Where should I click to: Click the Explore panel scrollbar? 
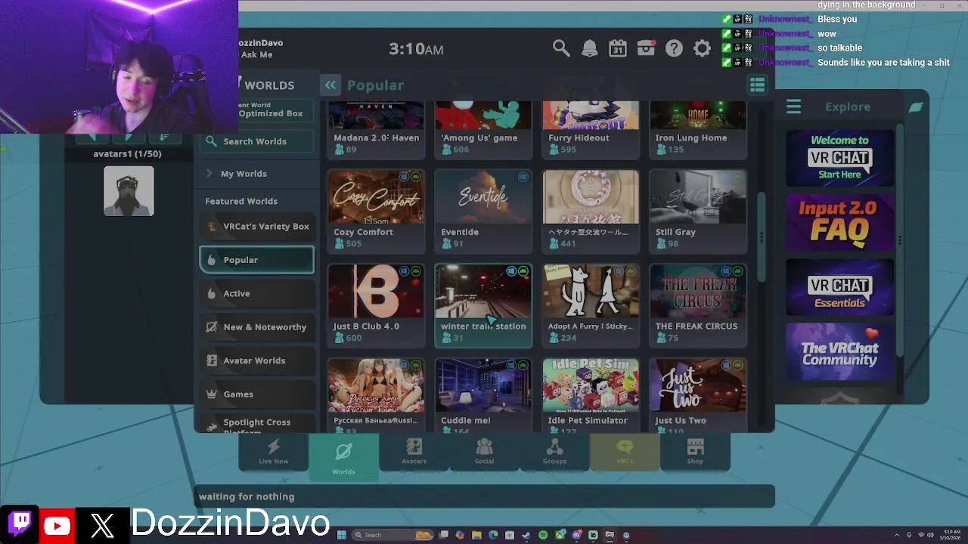click(x=899, y=242)
